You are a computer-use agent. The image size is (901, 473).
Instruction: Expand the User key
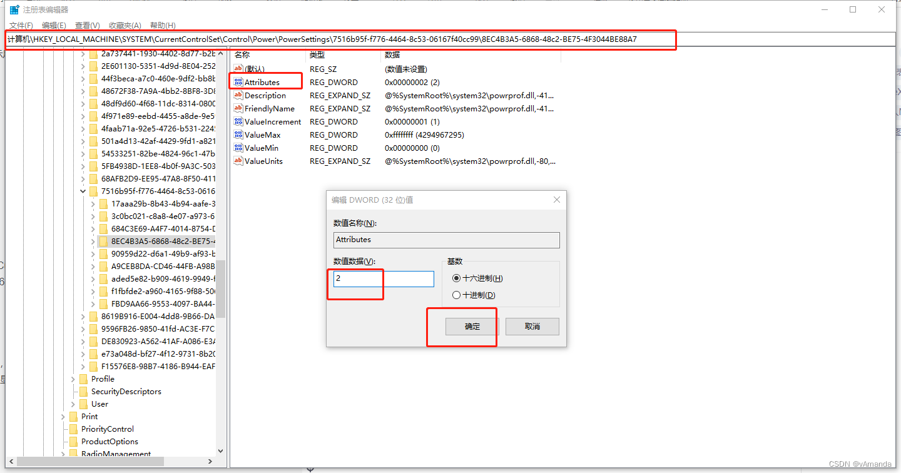[x=73, y=404]
